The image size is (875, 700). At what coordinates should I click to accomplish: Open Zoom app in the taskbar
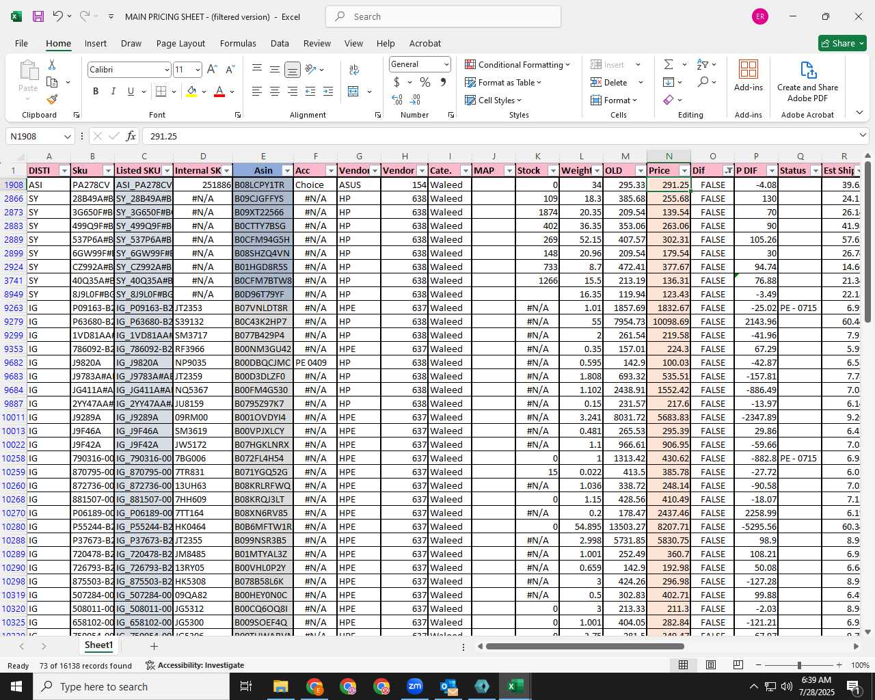(415, 686)
